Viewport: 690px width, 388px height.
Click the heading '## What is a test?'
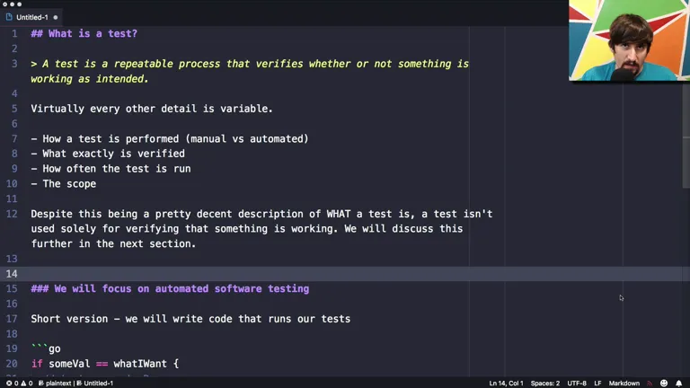(x=84, y=33)
